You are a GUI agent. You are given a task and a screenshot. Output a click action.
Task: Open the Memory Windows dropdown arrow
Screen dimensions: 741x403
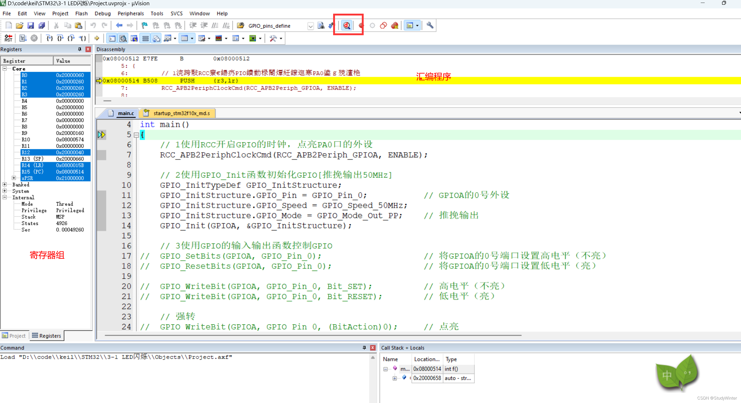click(192, 38)
